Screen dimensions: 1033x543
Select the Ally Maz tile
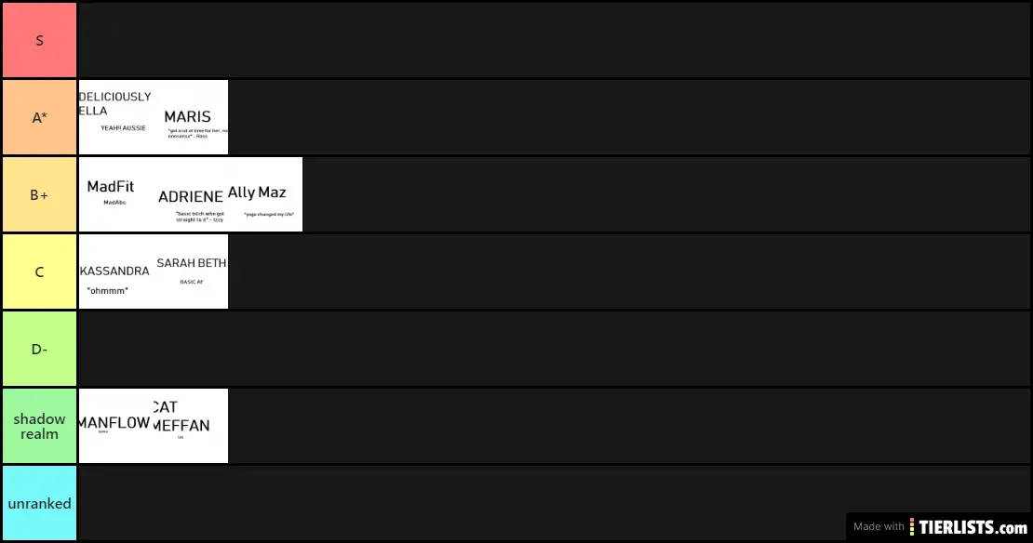coord(265,194)
